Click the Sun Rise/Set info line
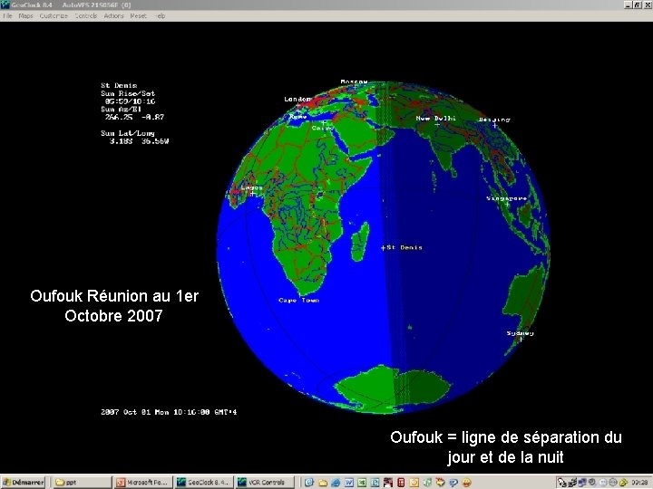This screenshot has height=489, width=653. (x=128, y=93)
